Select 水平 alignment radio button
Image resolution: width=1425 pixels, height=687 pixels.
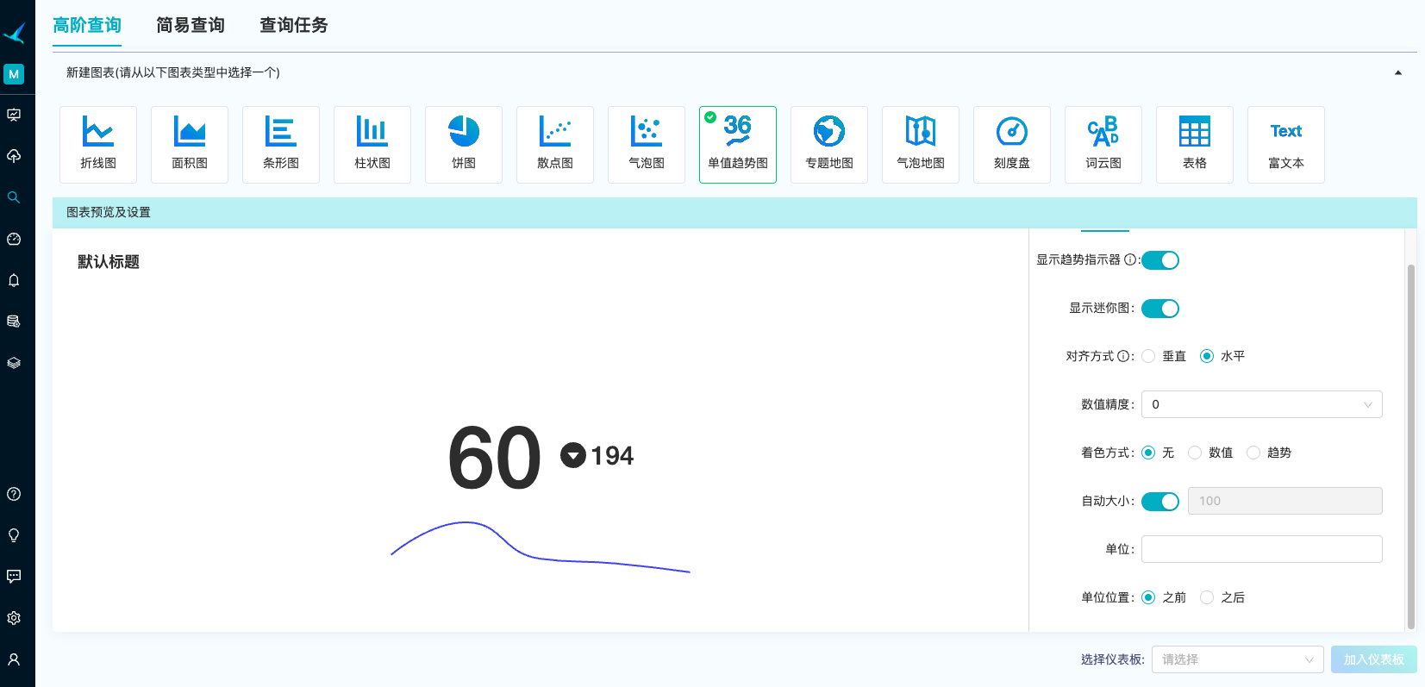point(1207,356)
